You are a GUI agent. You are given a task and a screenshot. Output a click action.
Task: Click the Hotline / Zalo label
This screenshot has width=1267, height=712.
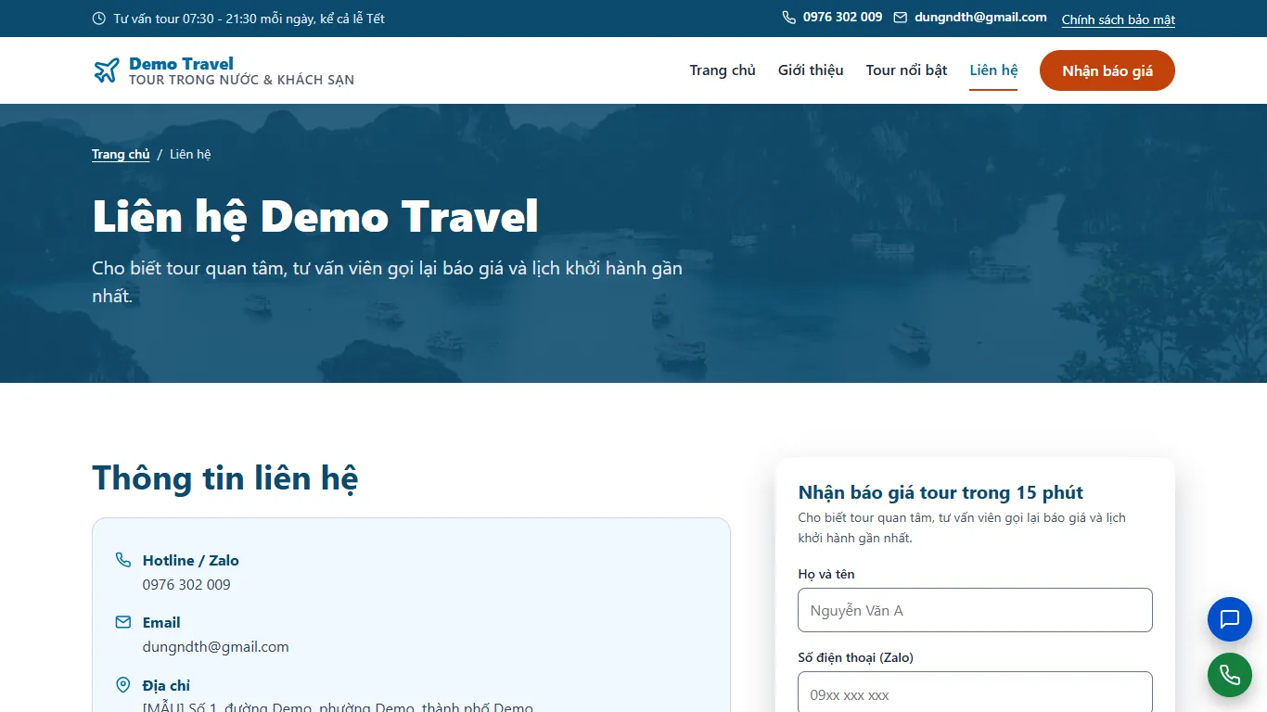click(191, 560)
